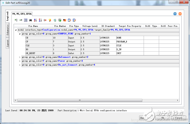Click the add pin icon in toolbar
The height and width of the screenshot is (124, 190).
[x=21, y=20]
